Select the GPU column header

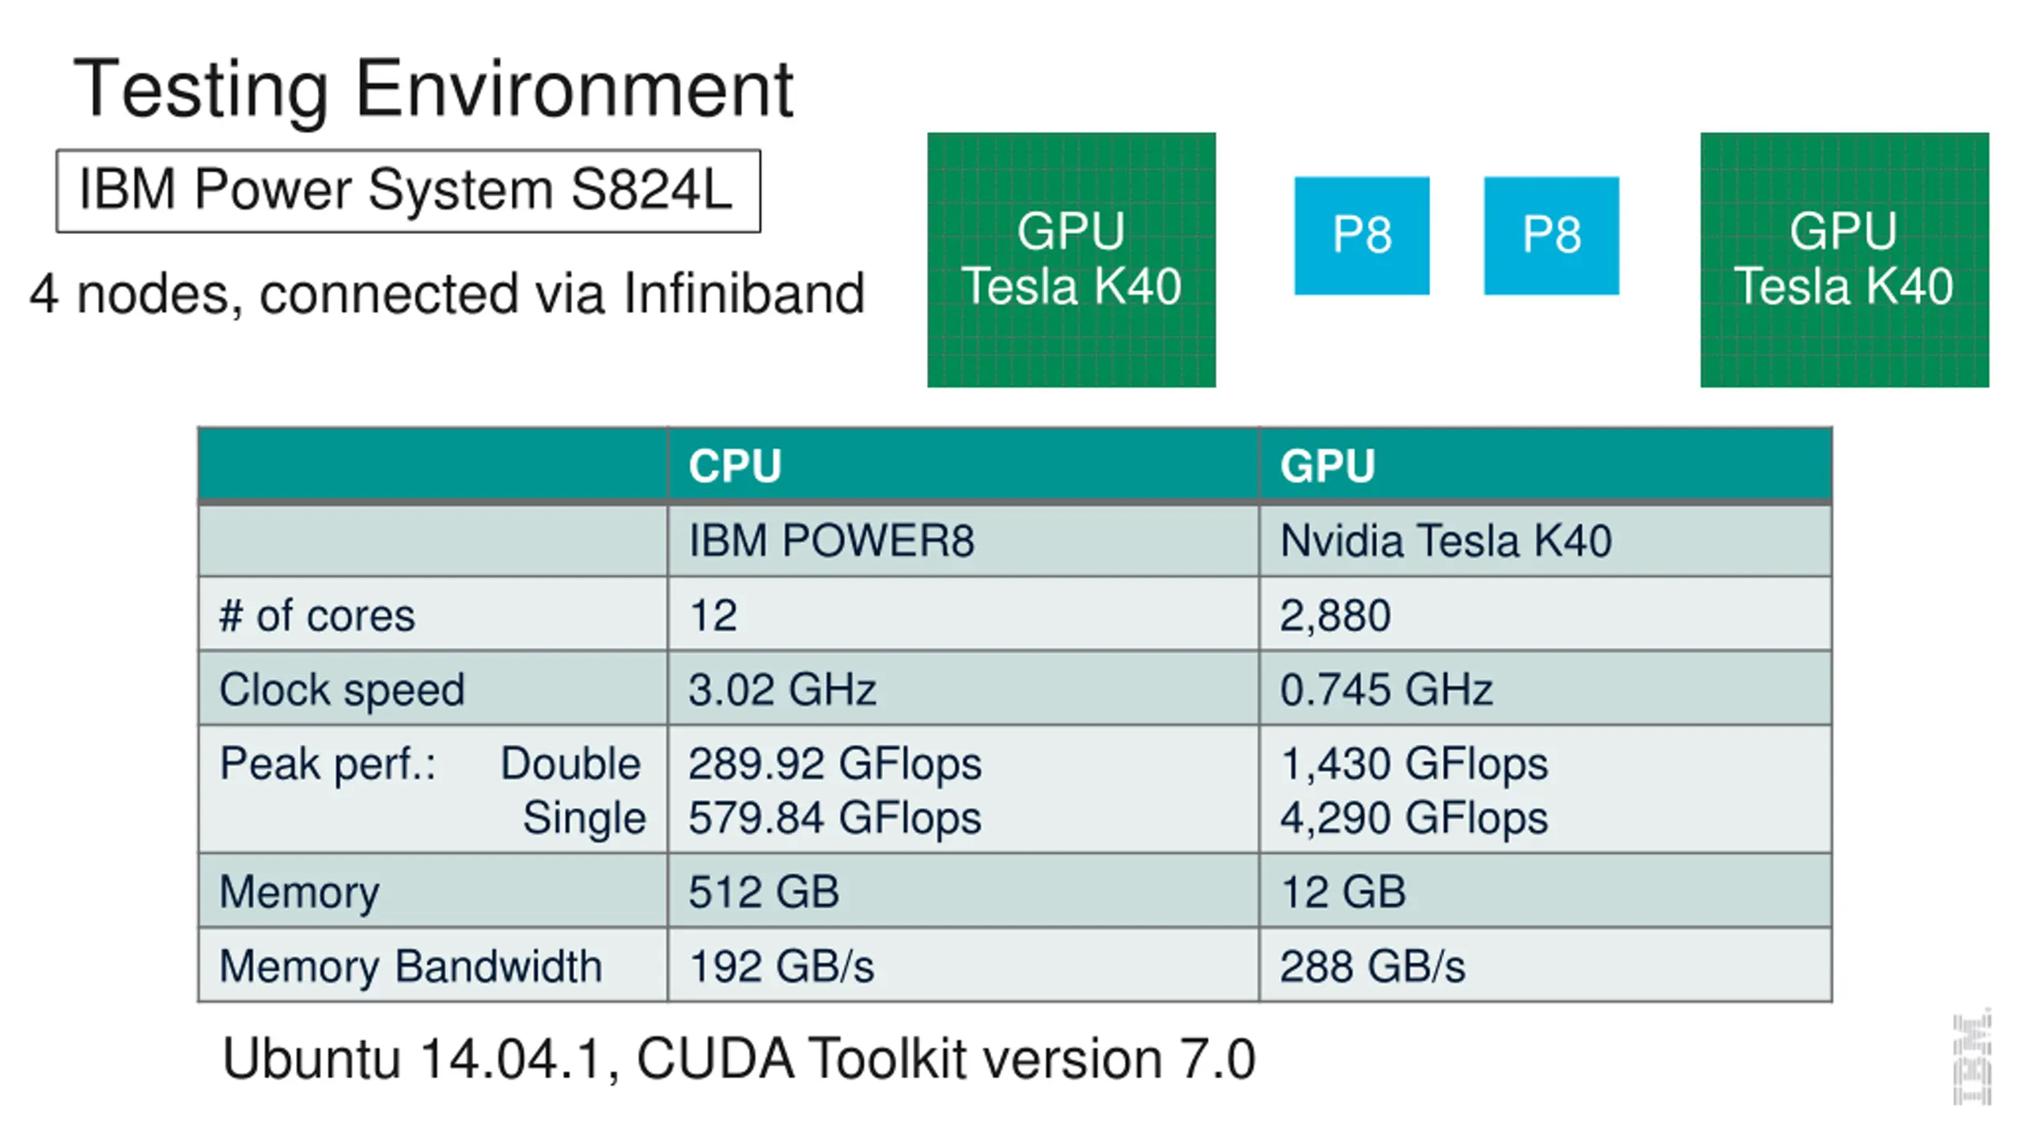[x=1328, y=465]
